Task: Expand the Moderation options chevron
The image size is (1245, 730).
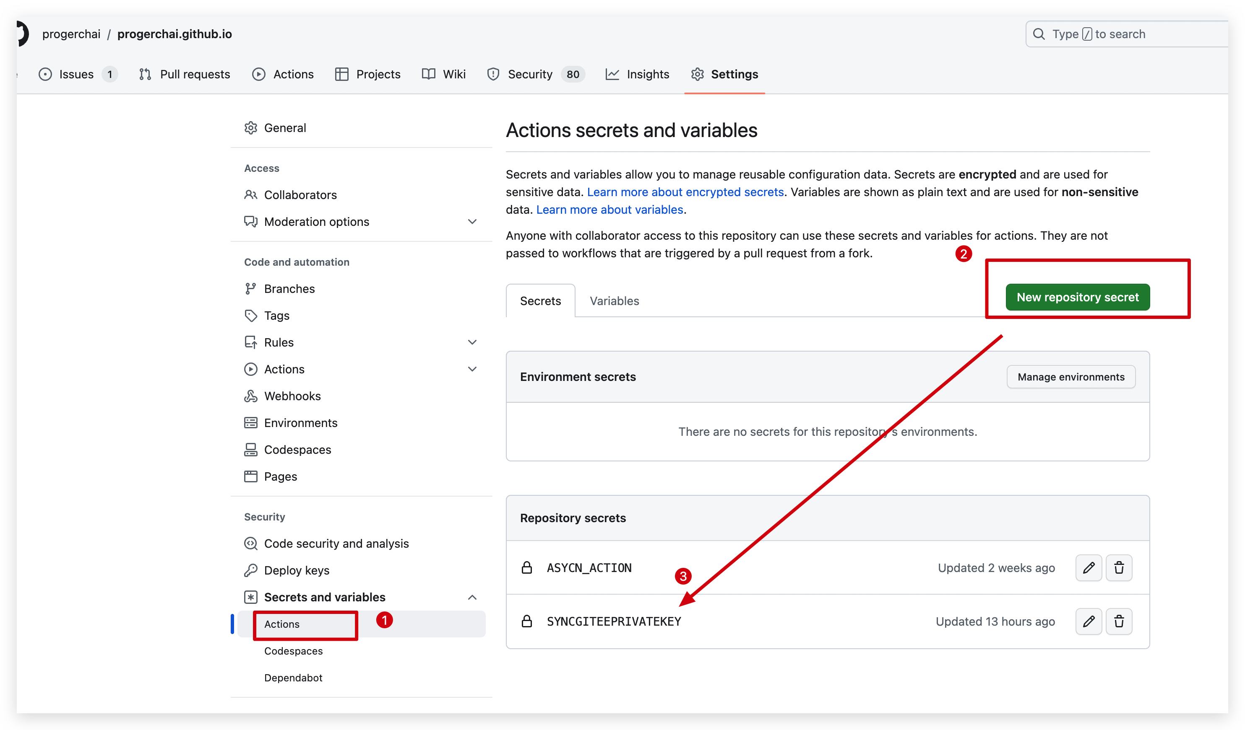Action: [x=472, y=222]
